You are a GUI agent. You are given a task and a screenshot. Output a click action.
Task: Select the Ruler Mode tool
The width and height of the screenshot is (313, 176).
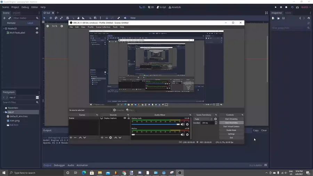(x=83, y=18)
